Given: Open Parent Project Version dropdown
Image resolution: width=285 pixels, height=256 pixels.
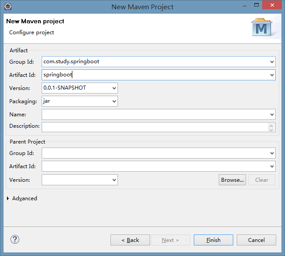Looking at the screenshot, I should (x=114, y=180).
